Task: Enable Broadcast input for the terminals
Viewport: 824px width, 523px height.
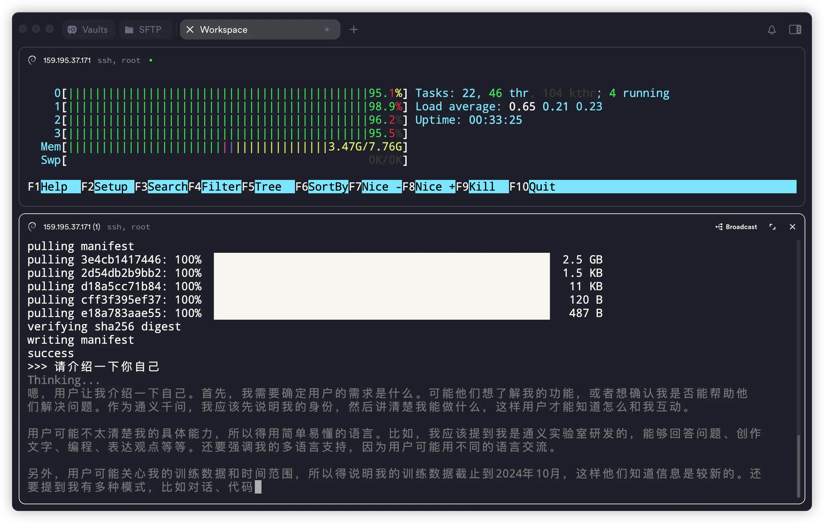Action: pos(736,227)
